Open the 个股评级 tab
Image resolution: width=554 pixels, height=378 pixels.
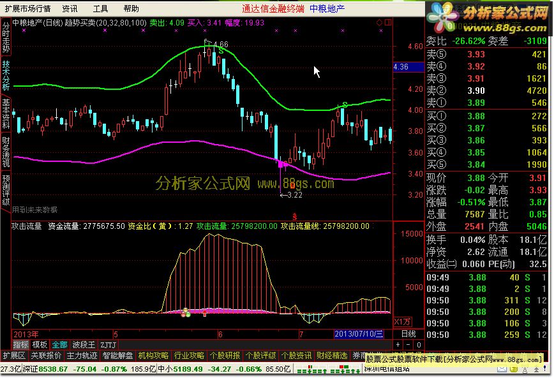pos(260,356)
